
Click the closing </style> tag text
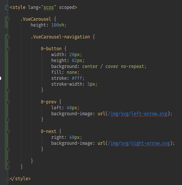point(20,179)
